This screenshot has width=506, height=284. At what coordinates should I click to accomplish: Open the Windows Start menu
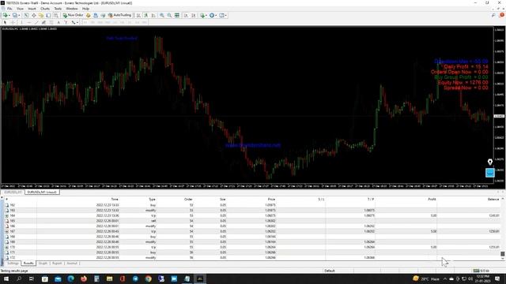[x=6, y=278]
